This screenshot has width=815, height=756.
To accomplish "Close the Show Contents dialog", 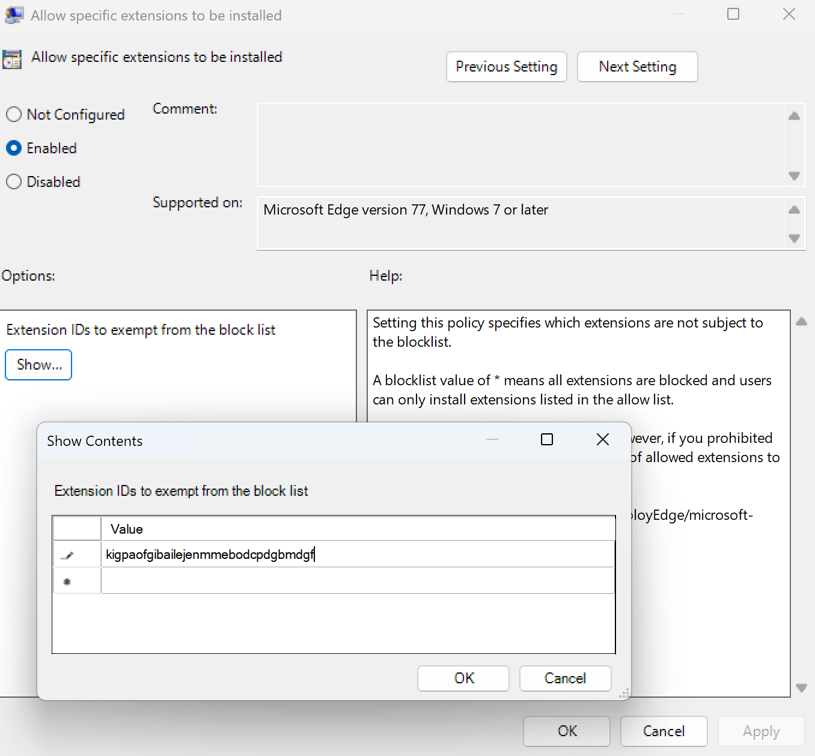I will tap(602, 440).
